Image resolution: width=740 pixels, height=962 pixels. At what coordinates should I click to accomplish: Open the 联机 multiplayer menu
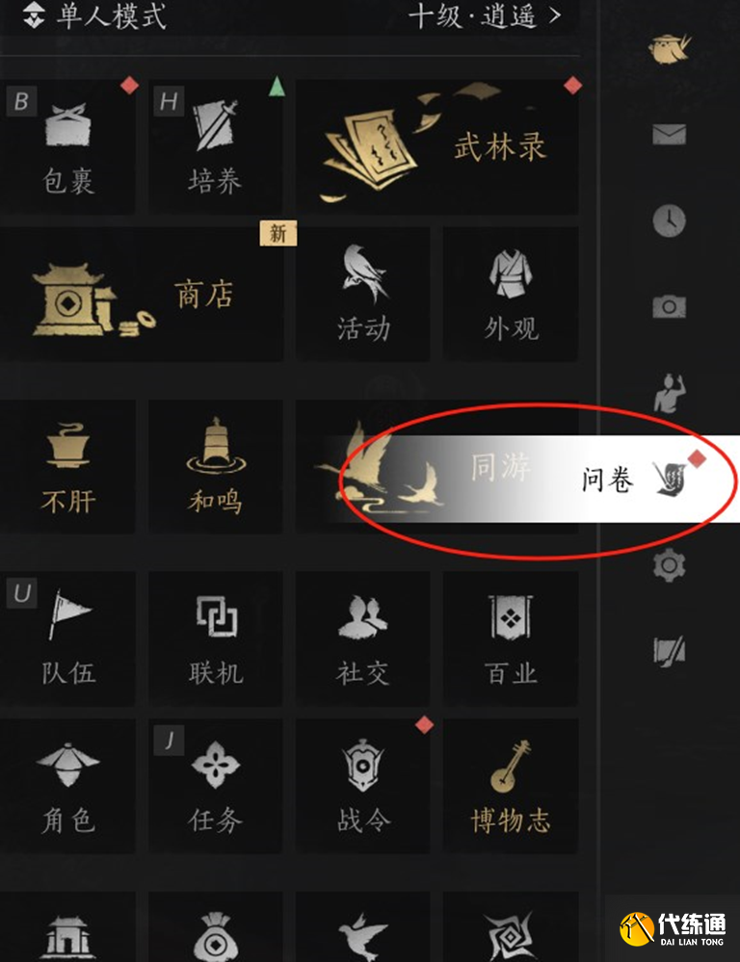point(215,638)
